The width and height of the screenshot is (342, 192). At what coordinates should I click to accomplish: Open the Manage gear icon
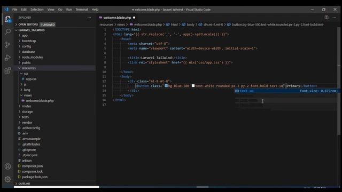7,179
